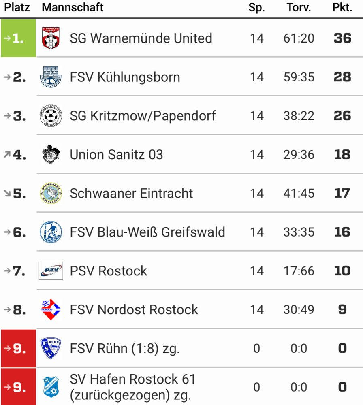Select the Schwaaner Eintracht team name
363x405 pixels.
pyautogui.click(x=131, y=193)
